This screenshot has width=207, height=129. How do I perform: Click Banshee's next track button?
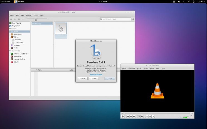click(x=19, y=19)
